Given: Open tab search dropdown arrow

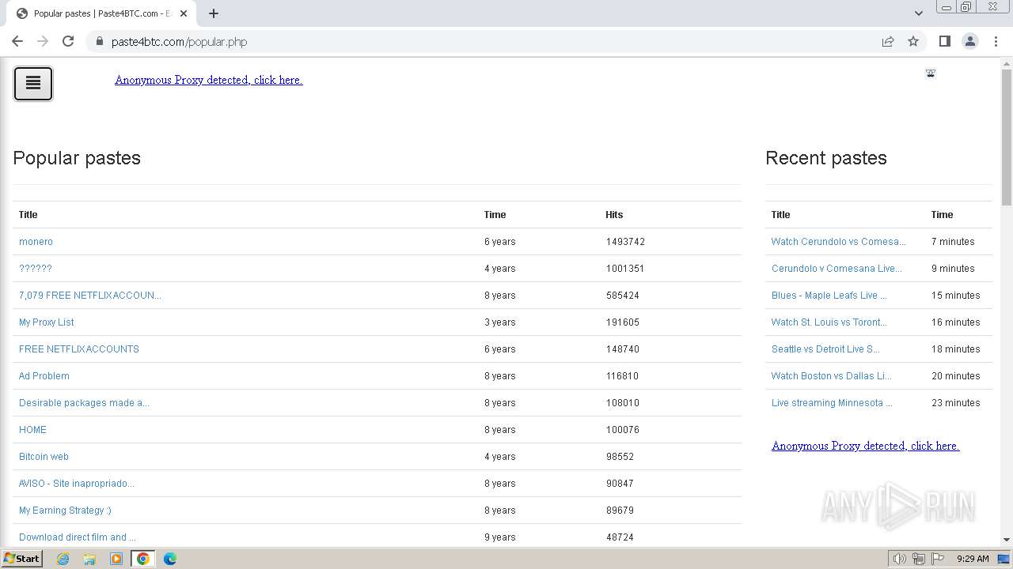Looking at the screenshot, I should 919,13.
